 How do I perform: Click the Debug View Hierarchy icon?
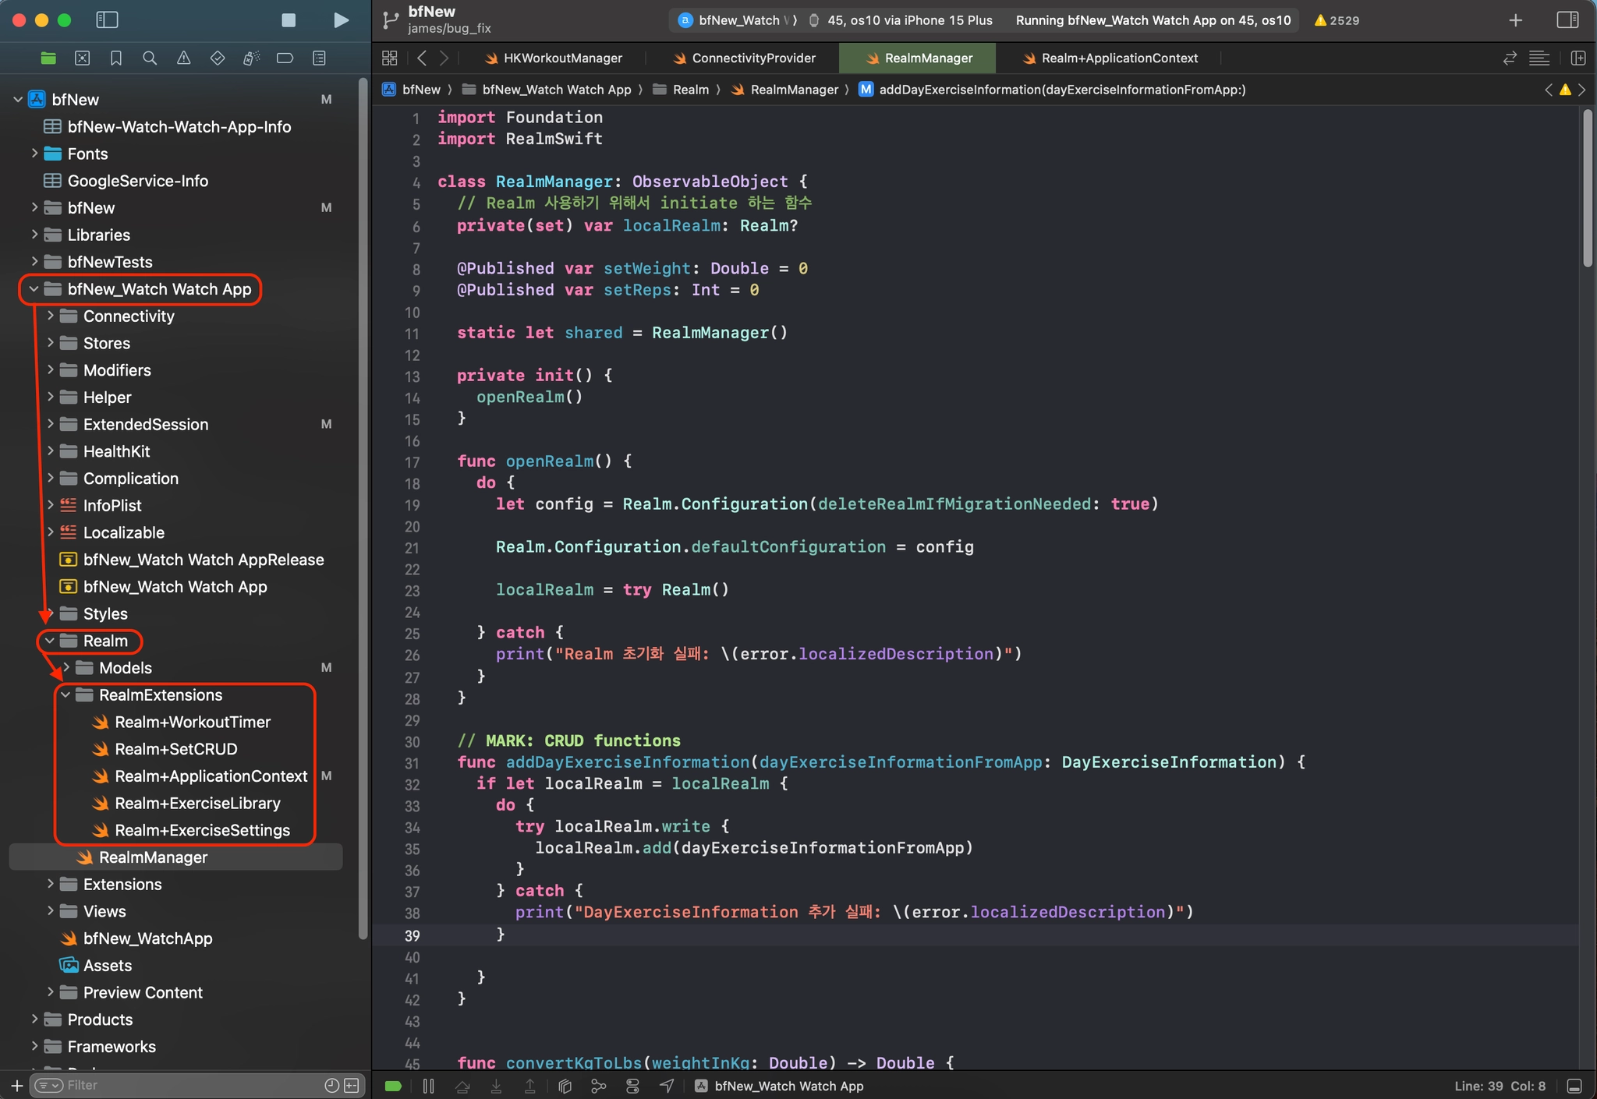point(565,1086)
